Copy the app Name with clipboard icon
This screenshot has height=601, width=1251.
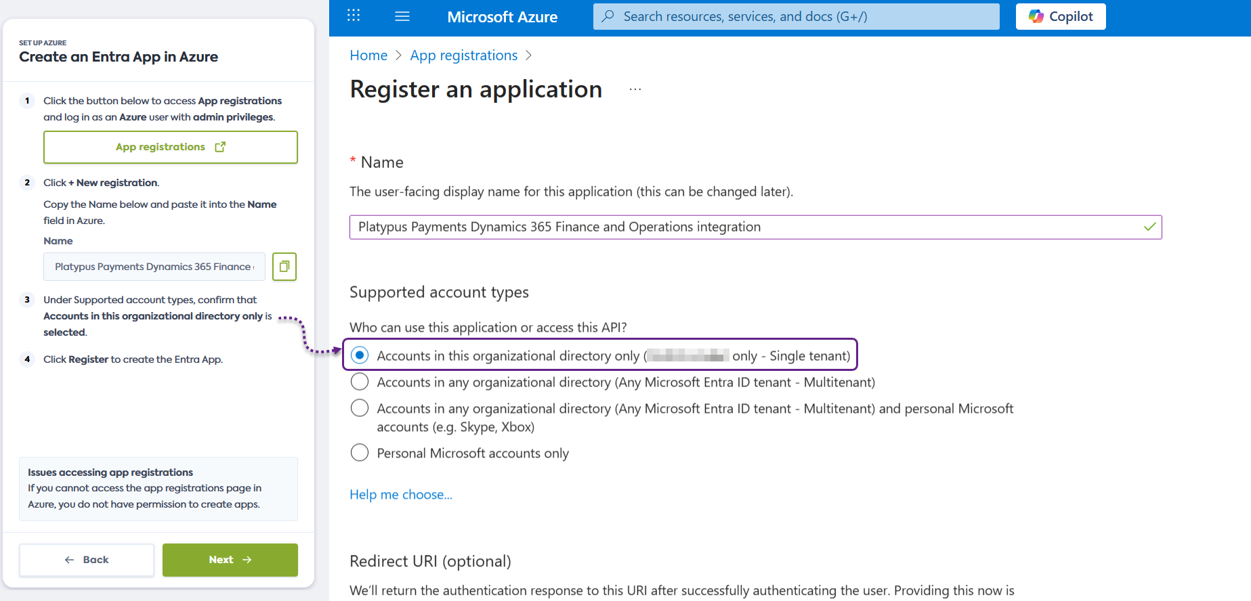point(284,267)
